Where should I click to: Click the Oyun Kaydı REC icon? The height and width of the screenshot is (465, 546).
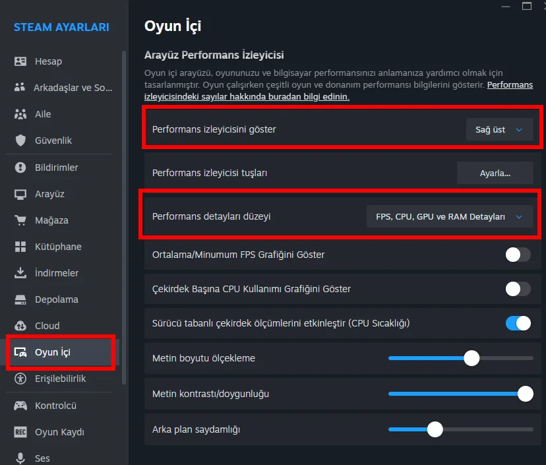point(20,432)
